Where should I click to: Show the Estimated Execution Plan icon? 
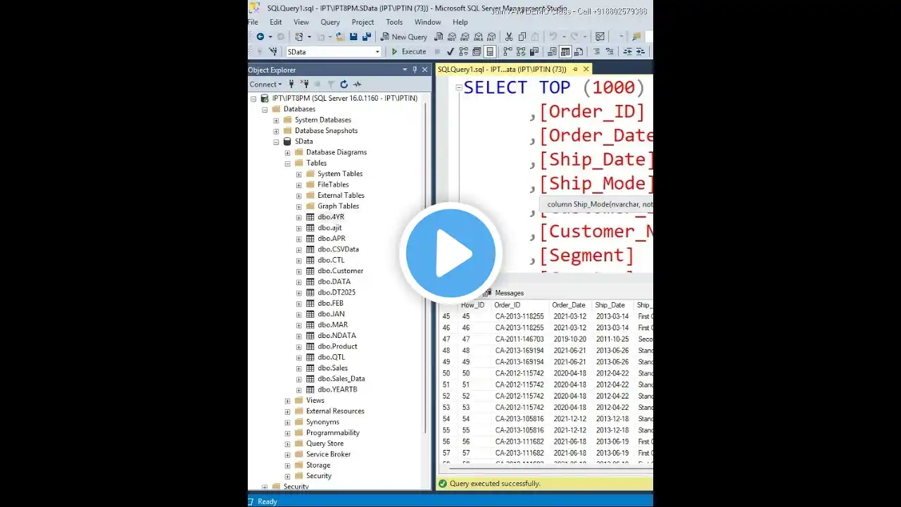pos(463,51)
